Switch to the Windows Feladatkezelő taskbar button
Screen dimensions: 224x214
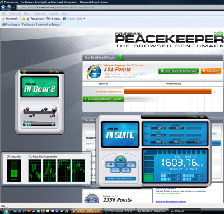(152, 211)
